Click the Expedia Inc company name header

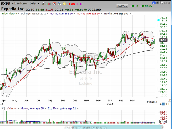(x=13, y=9)
